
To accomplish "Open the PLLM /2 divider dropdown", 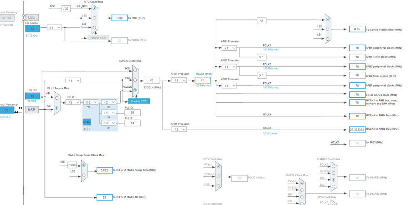I will pos(73,102).
